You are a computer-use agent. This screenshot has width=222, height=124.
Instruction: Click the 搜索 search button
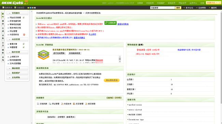[x=178, y=8]
